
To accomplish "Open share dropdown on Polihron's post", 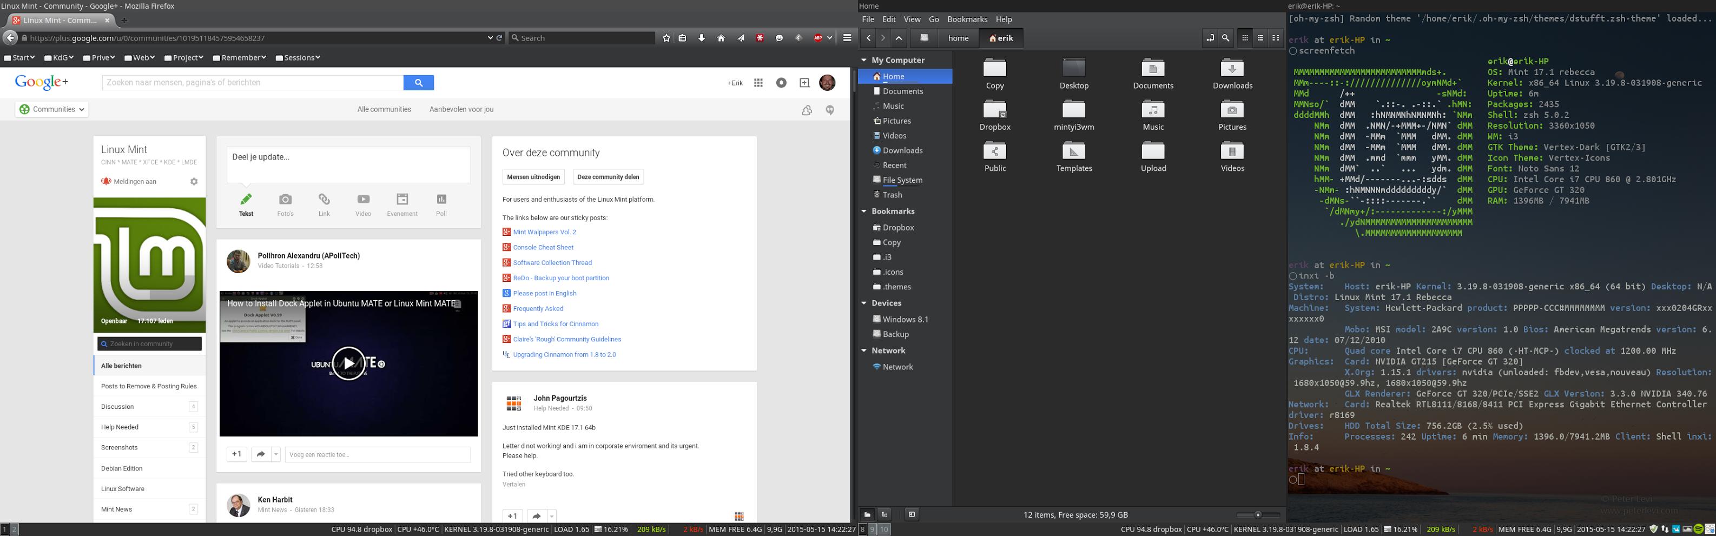I will pos(276,454).
